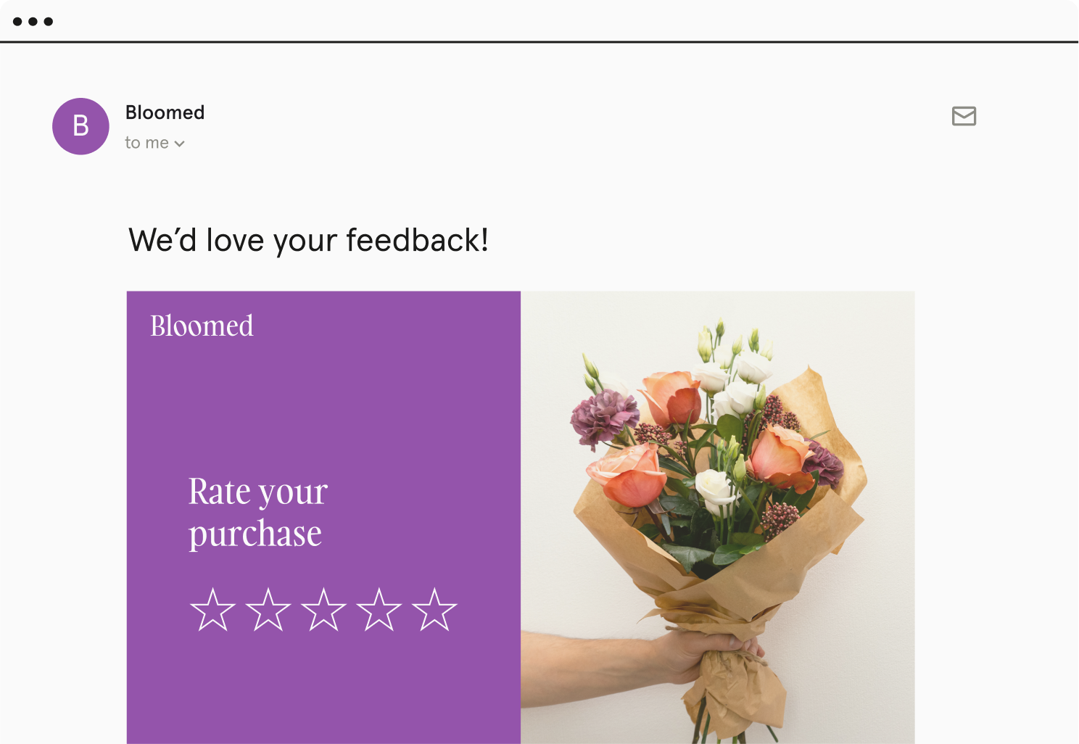The width and height of the screenshot is (1079, 744).
Task: Click the Bloomed logo in the purple banner
Action: coord(202,326)
